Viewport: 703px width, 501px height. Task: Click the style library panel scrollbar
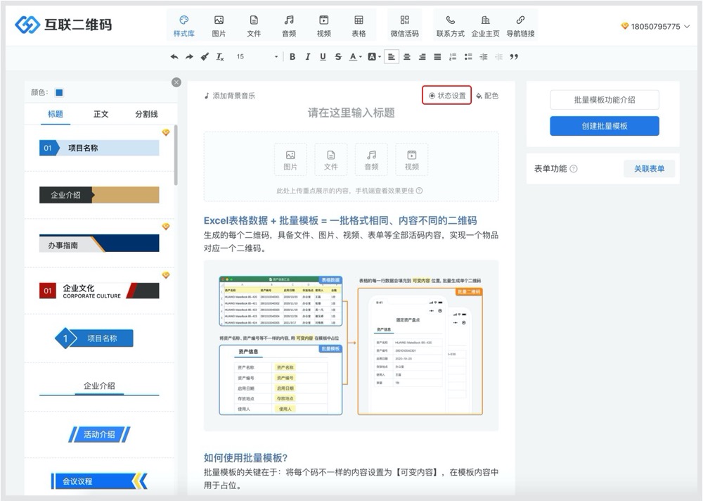tap(176, 155)
